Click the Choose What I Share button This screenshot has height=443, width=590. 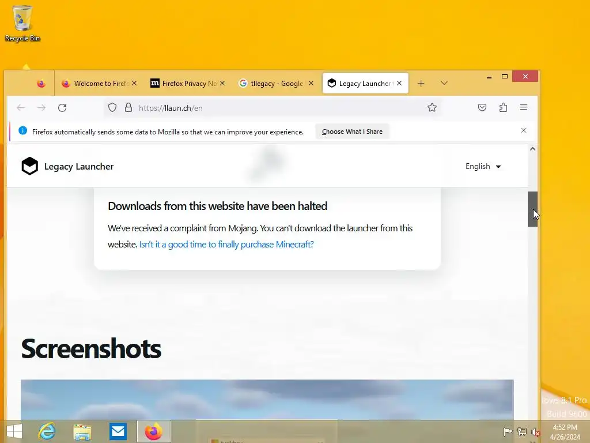352,132
